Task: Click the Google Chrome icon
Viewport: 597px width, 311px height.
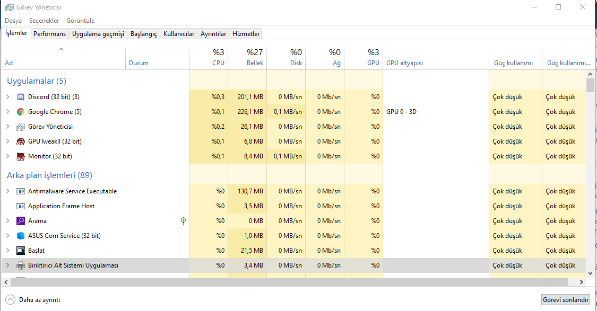Action: (x=21, y=112)
